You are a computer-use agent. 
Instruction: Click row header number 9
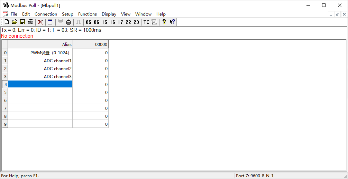pos(5,124)
